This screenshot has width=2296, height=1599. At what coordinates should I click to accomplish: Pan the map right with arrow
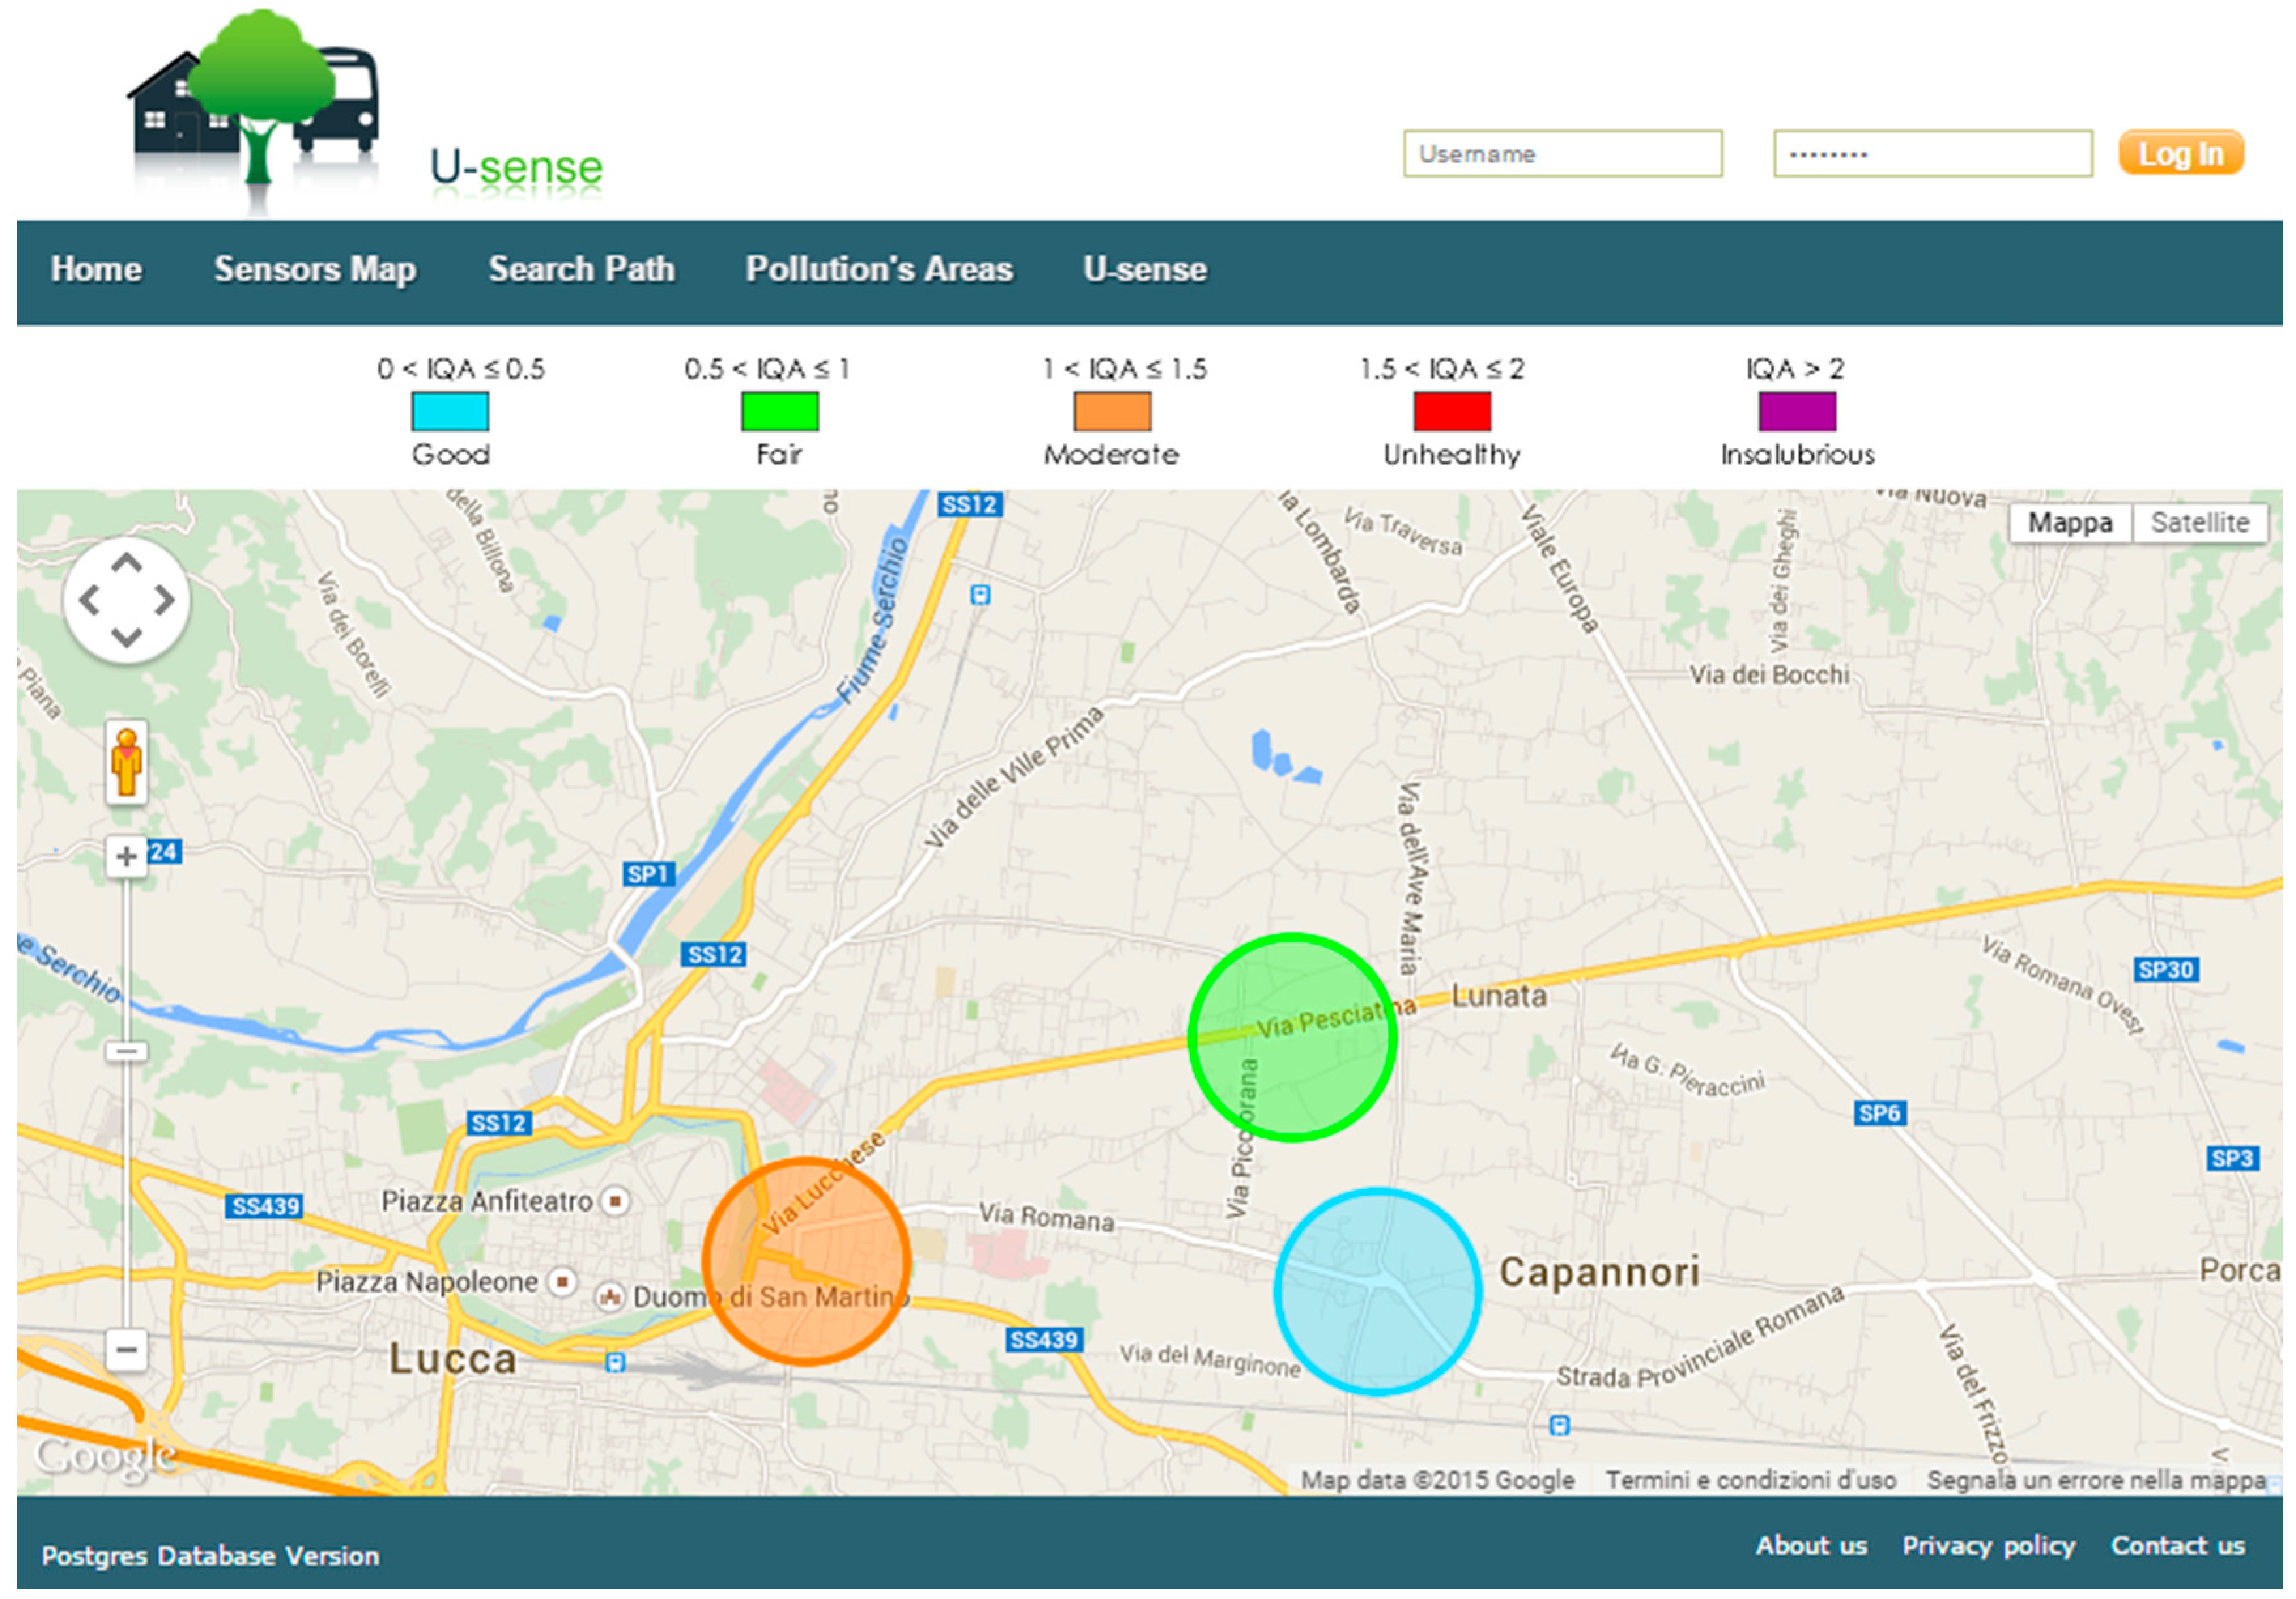(164, 601)
